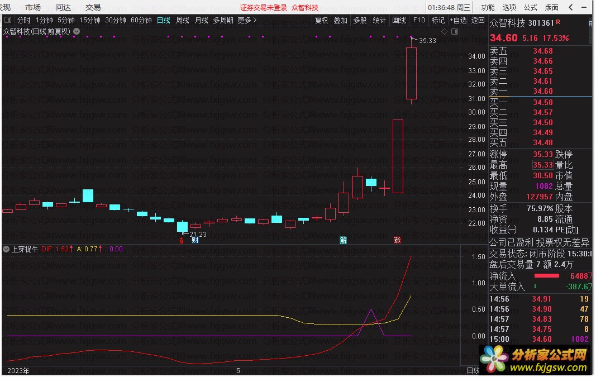The width and height of the screenshot is (596, 377).
Task: Select the 日线 daily period
Action: (164, 20)
